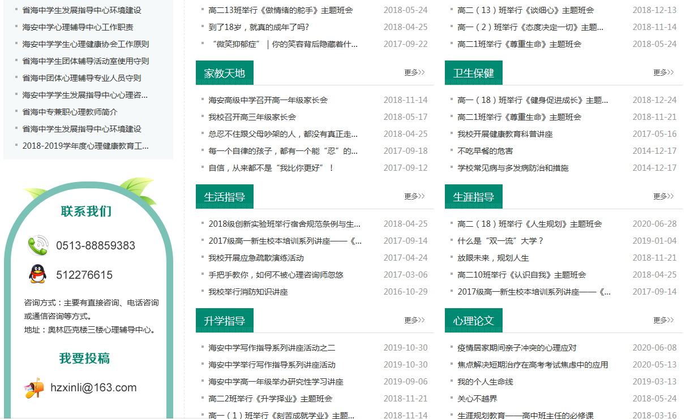
Task: View more 心理论文 entries
Action: pyautogui.click(x=663, y=321)
